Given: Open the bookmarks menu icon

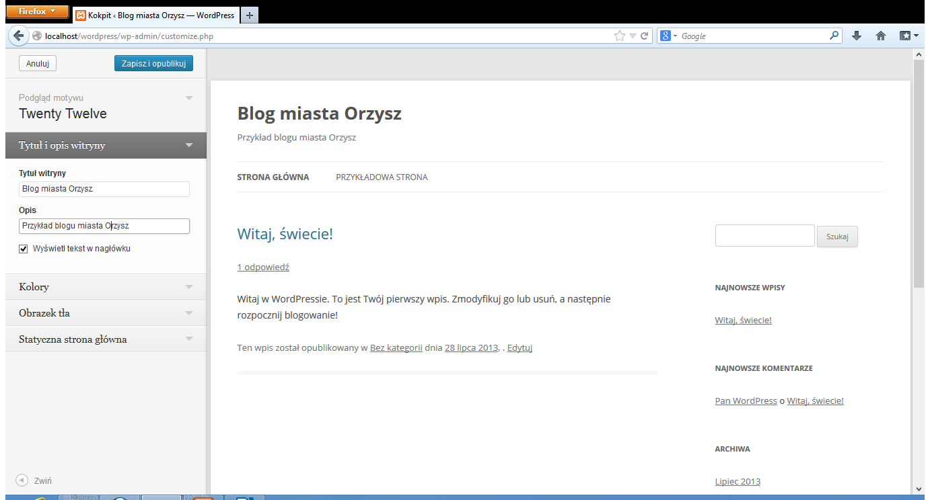Looking at the screenshot, I should (908, 36).
